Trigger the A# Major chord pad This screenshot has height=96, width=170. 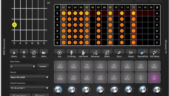pyautogui.click(x=141, y=66)
